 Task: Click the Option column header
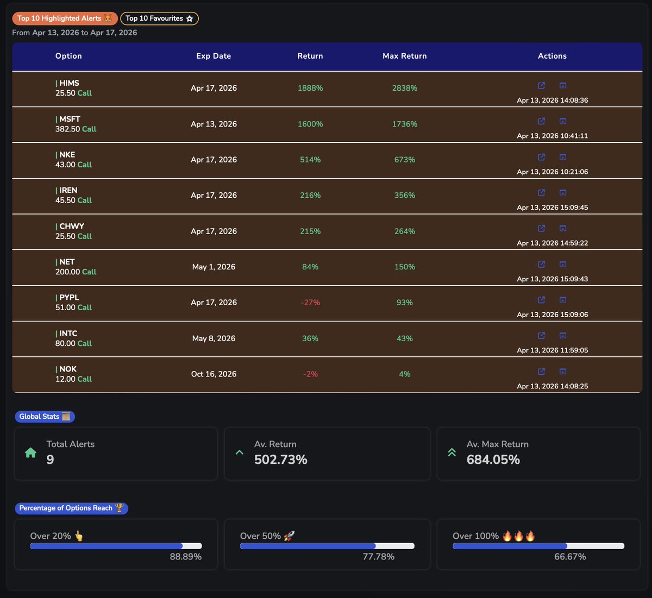tap(68, 56)
